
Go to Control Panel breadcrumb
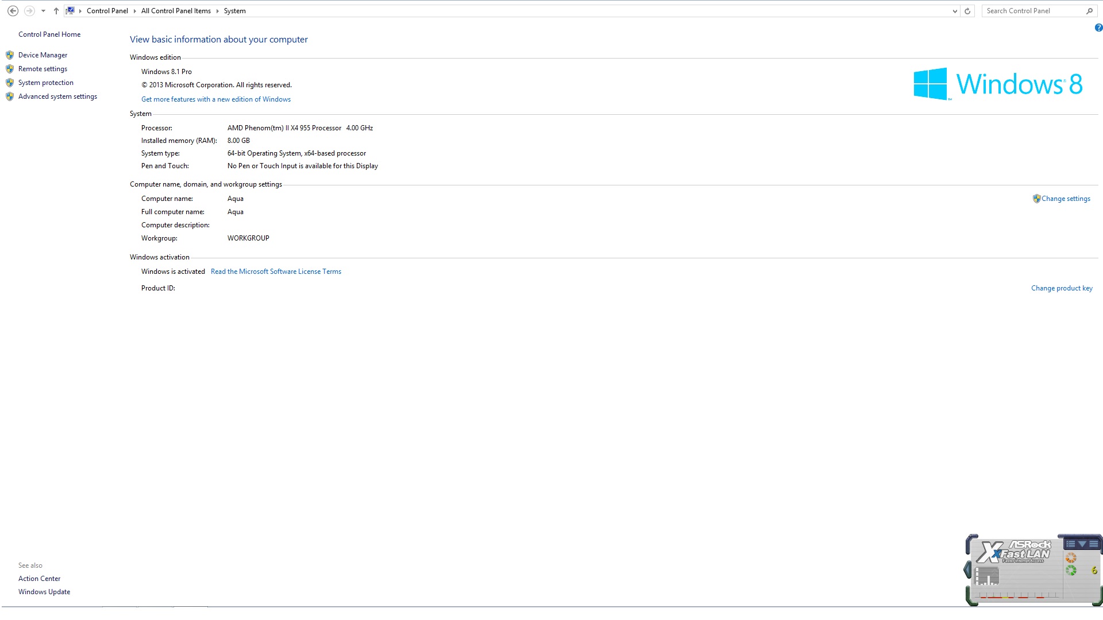pyautogui.click(x=107, y=11)
